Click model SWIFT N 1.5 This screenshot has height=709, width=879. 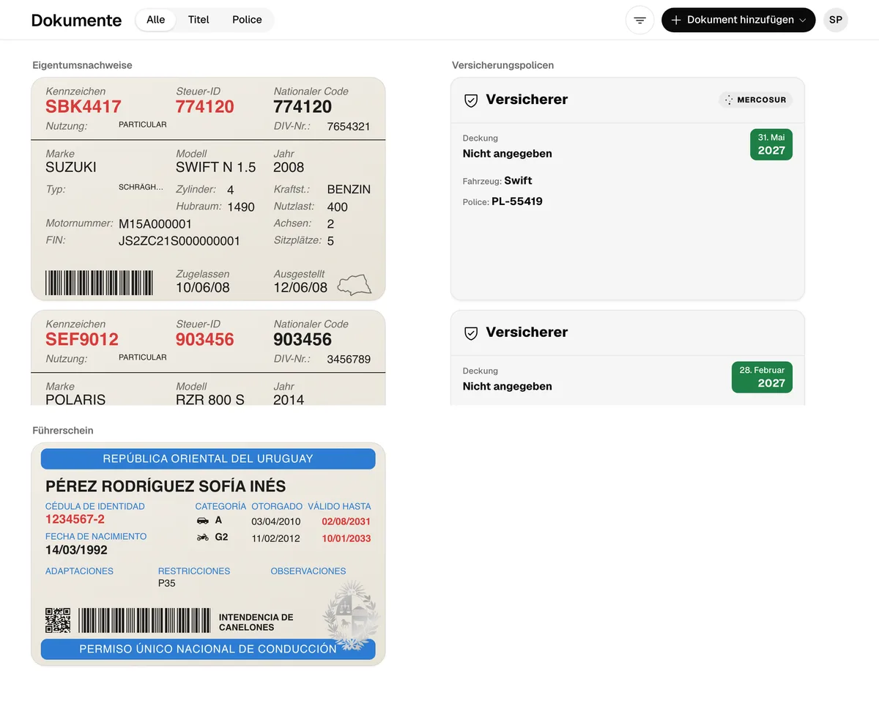click(216, 167)
